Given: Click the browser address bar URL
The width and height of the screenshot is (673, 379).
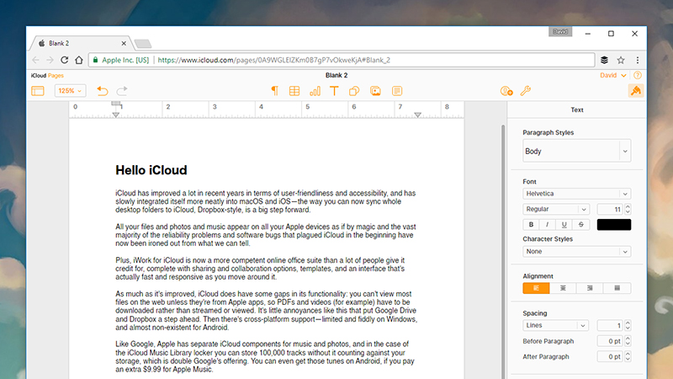Looking at the screenshot, I should coord(274,60).
